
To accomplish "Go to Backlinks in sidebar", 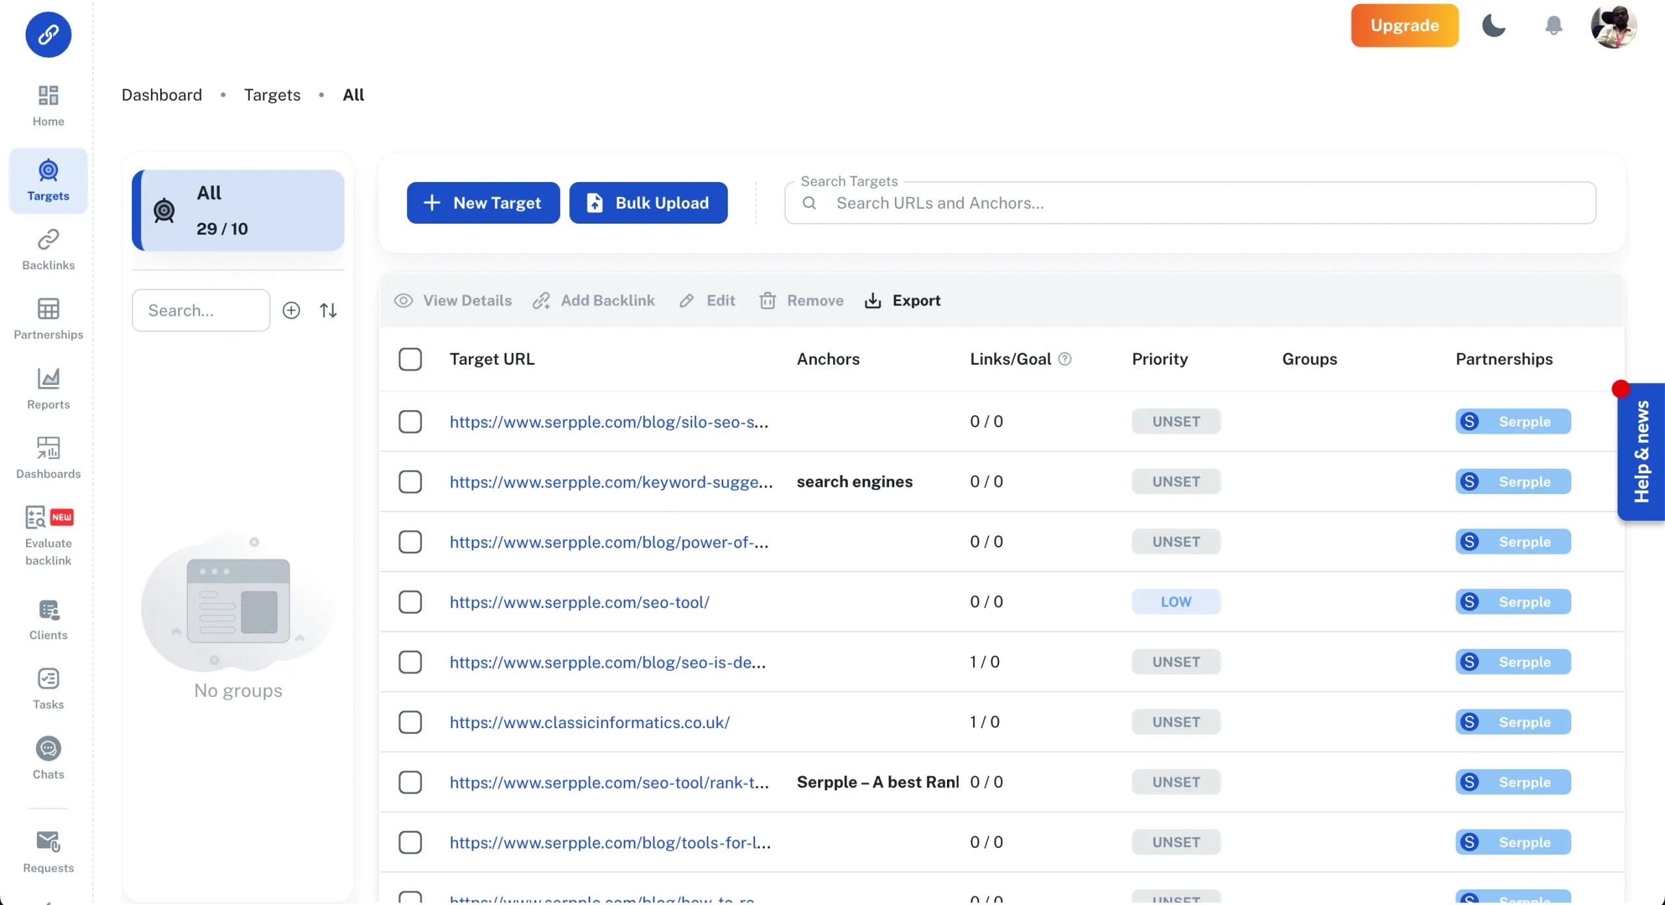I will [x=48, y=250].
